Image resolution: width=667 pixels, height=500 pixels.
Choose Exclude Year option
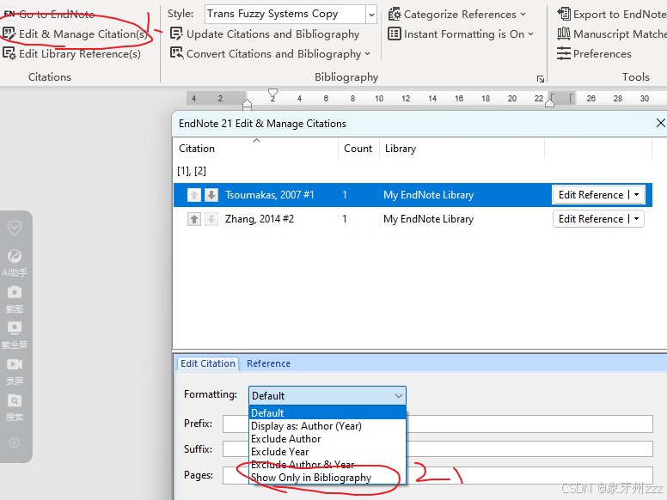[x=327, y=452]
